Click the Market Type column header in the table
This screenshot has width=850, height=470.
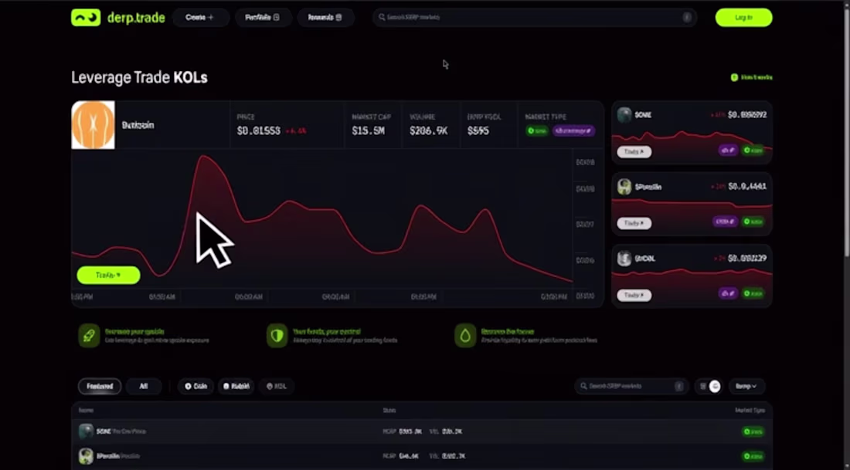pyautogui.click(x=750, y=411)
